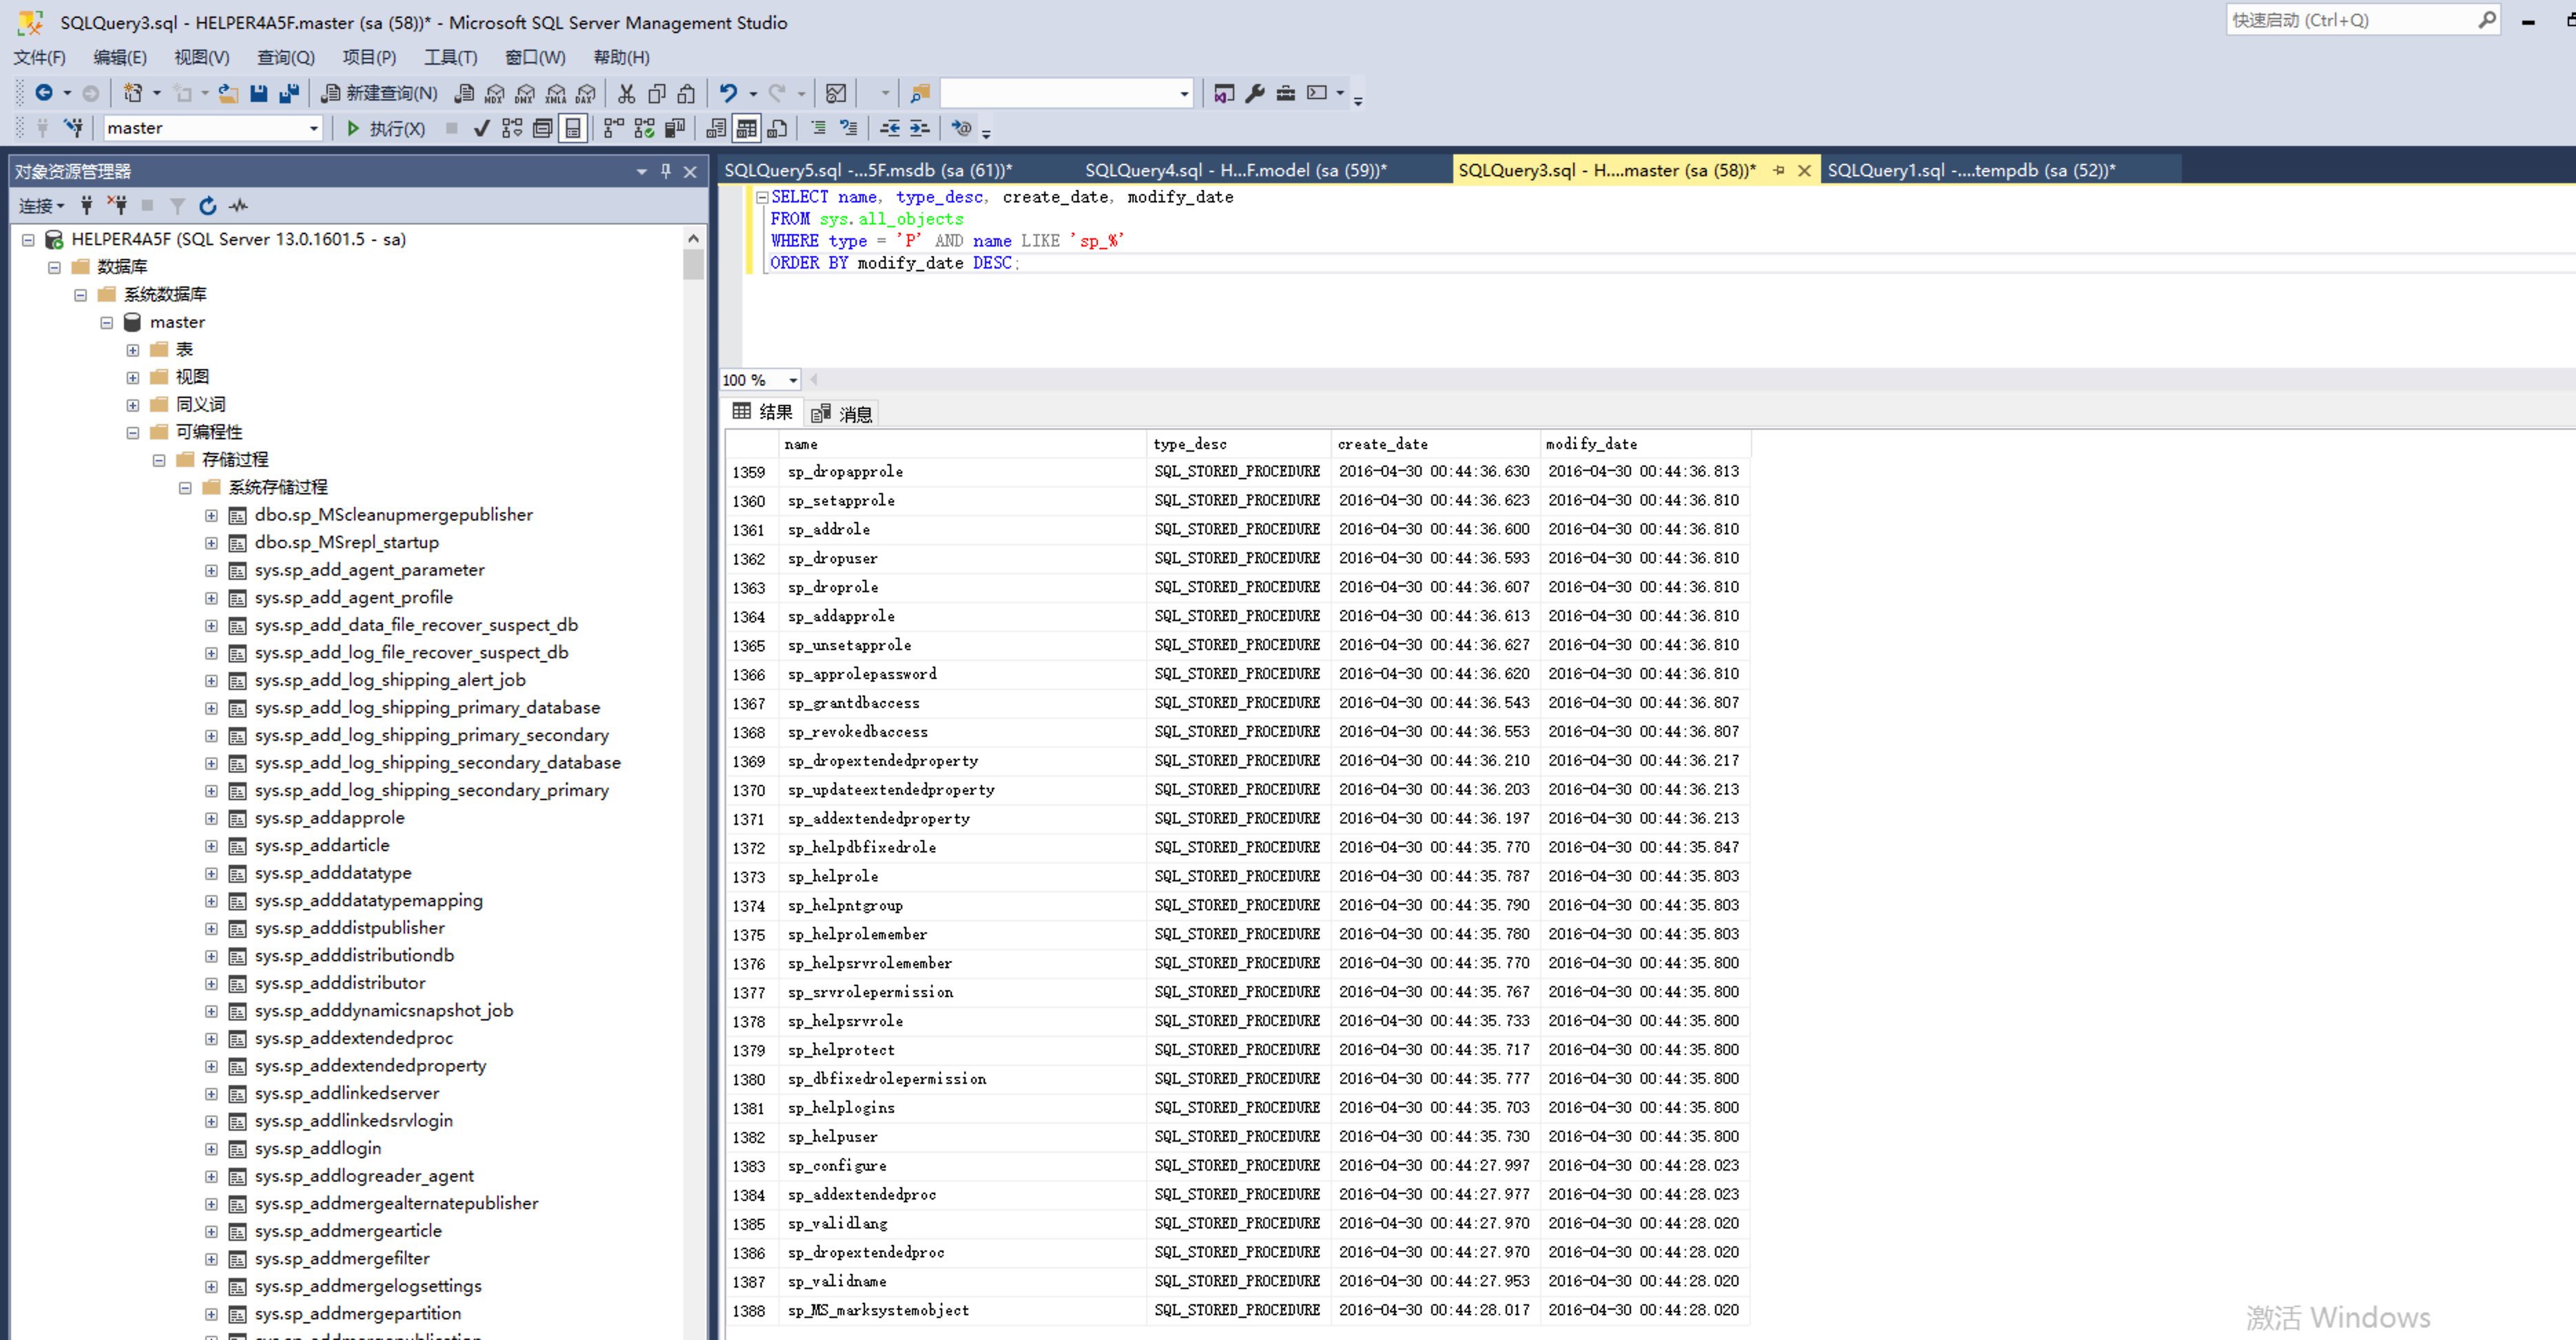Expand the 表 (Tables) folder
The width and height of the screenshot is (2576, 1340).
point(133,350)
